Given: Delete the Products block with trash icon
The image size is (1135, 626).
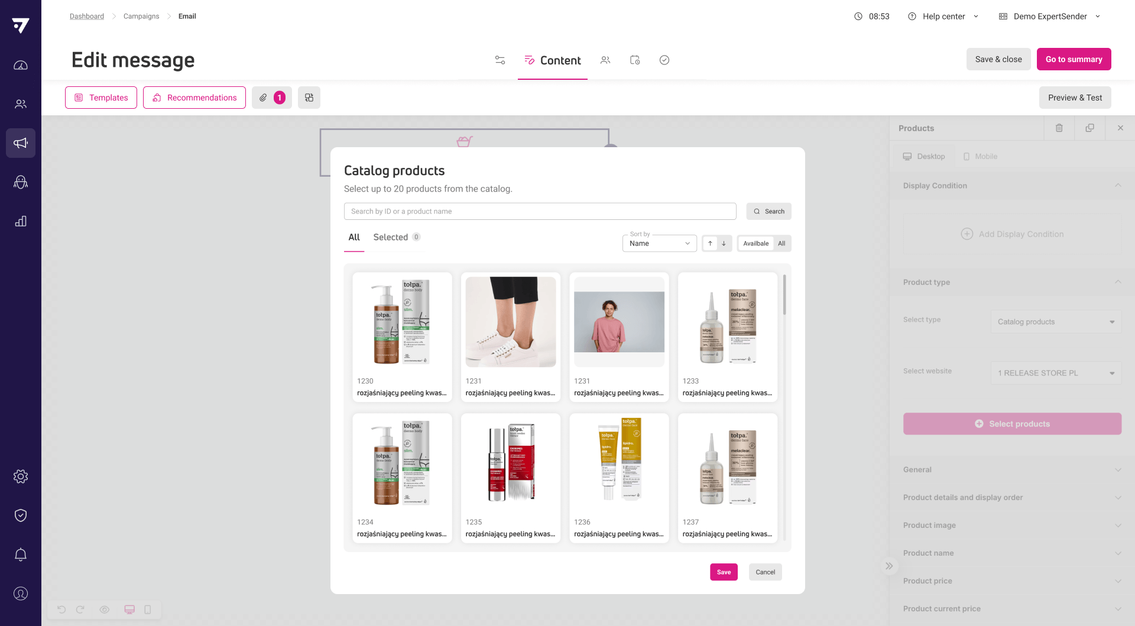Looking at the screenshot, I should 1059,128.
